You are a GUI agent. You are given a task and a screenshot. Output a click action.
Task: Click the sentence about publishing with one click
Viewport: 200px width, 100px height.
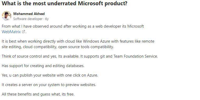click(50, 75)
